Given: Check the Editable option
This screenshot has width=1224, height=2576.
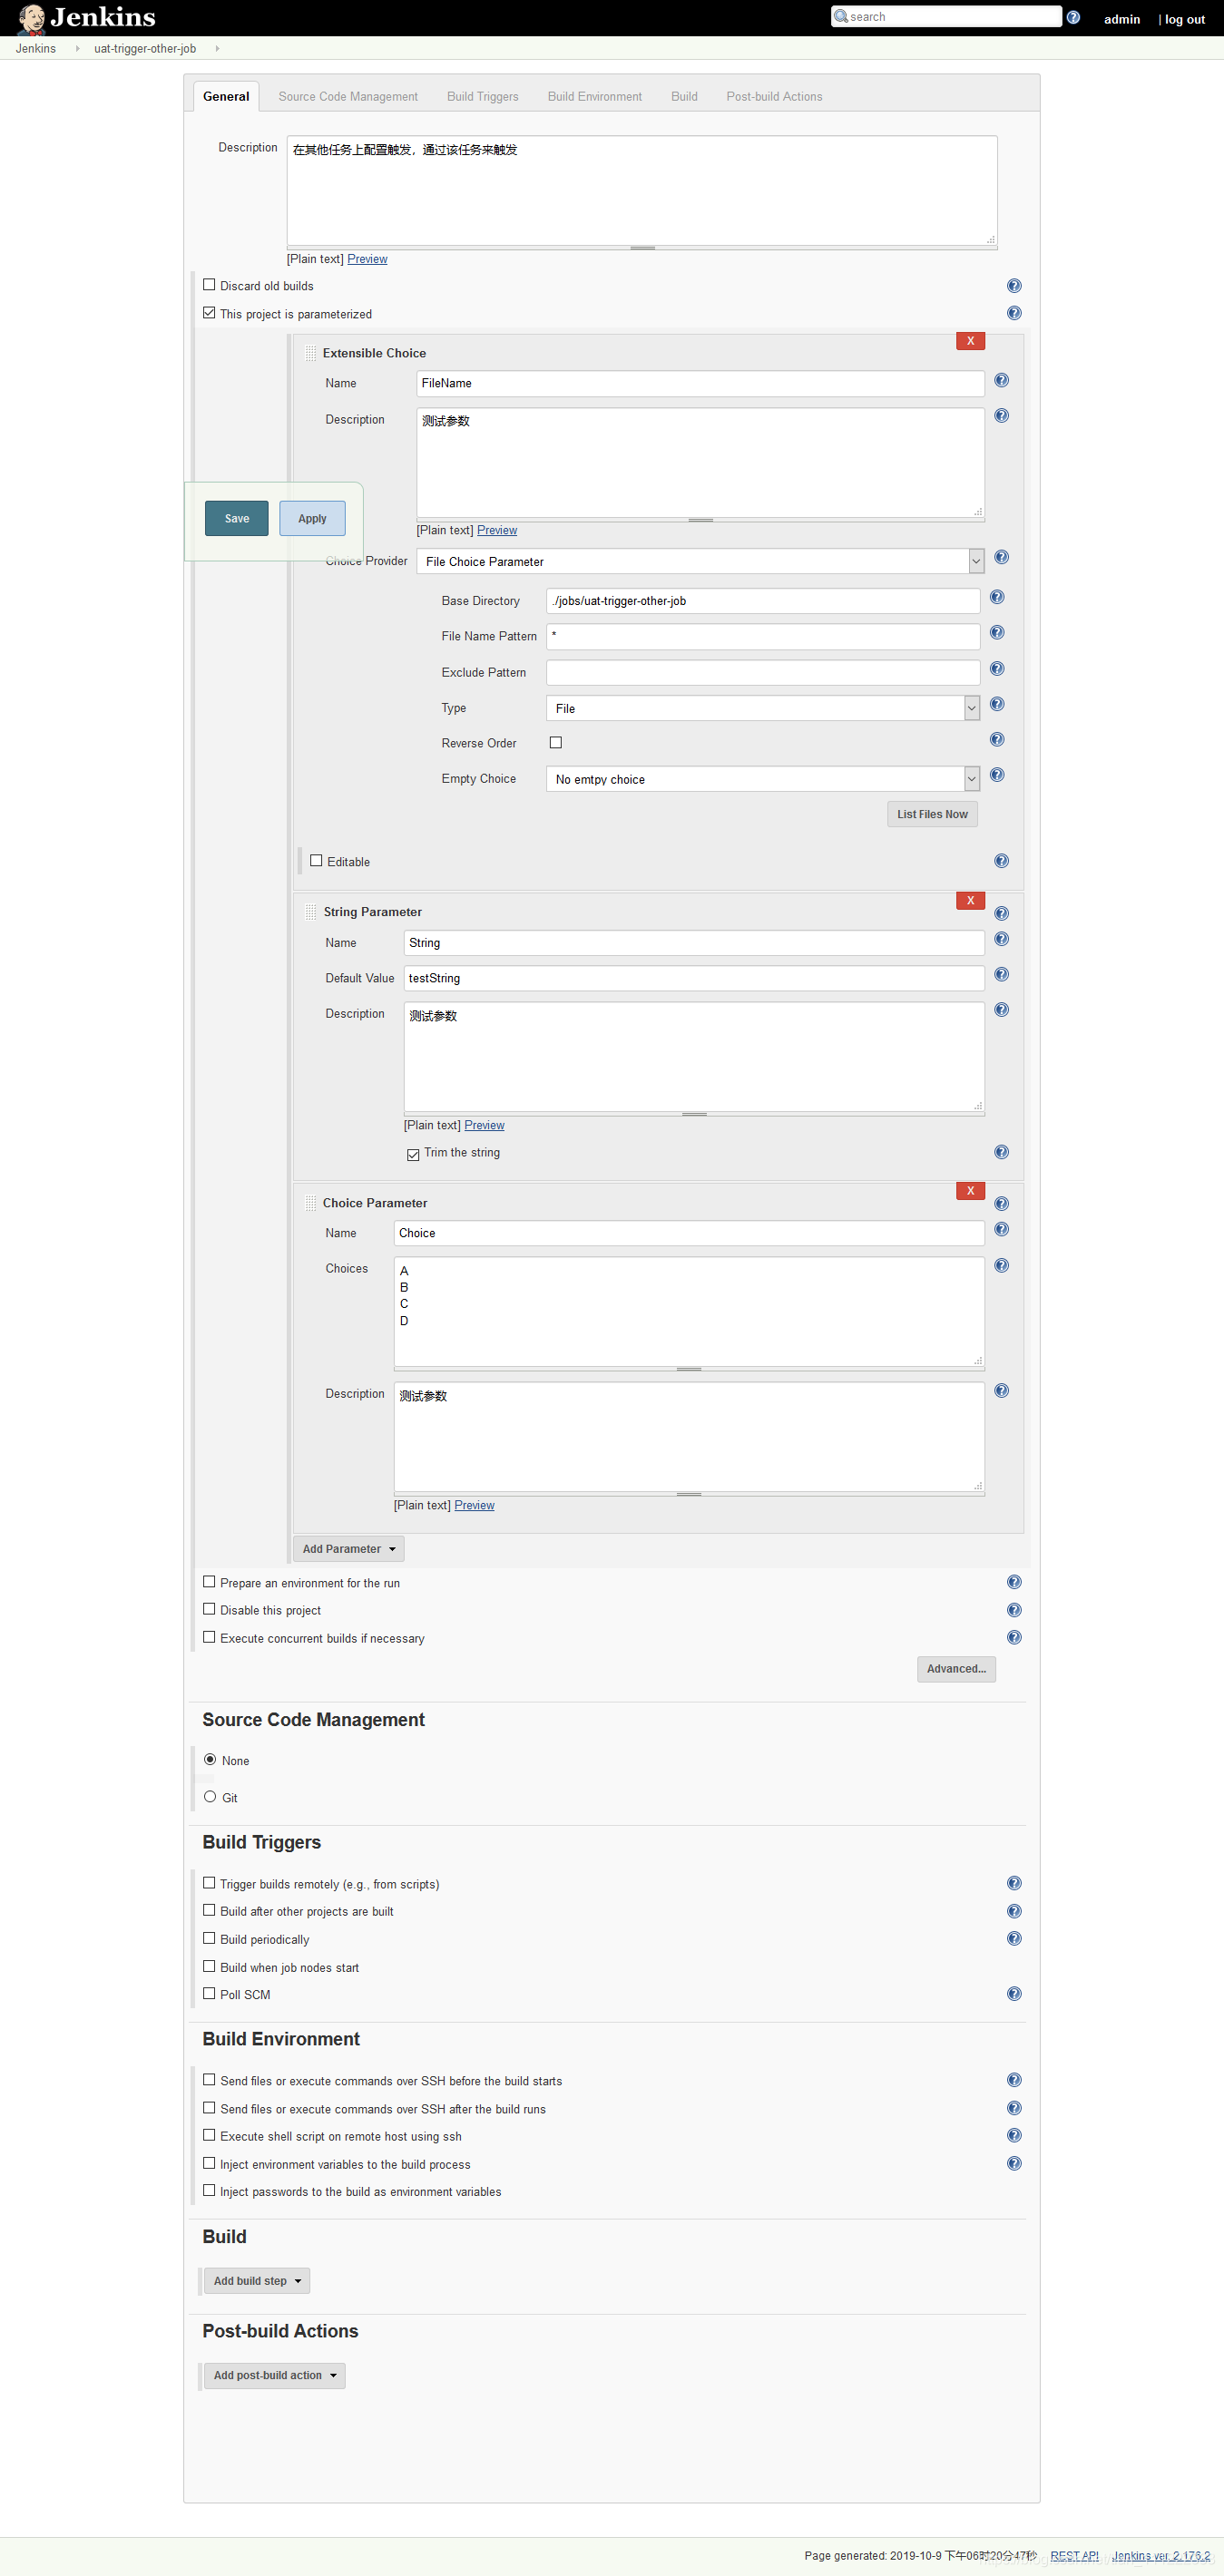Looking at the screenshot, I should (x=316, y=860).
